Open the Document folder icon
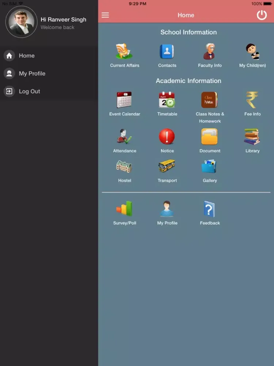The height and width of the screenshot is (366, 274). tap(210, 137)
